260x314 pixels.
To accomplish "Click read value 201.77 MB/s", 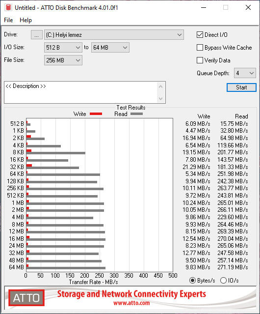I will pos(233,152).
